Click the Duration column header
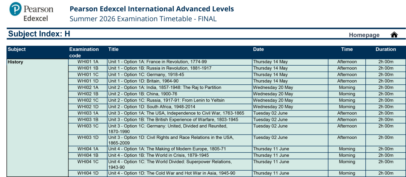 tap(385, 49)
